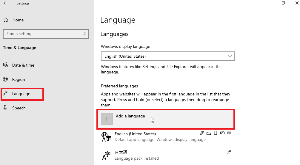The height and width of the screenshot is (165, 300).
Task: Expand the Windows display language dropdown
Action: pyautogui.click(x=167, y=56)
